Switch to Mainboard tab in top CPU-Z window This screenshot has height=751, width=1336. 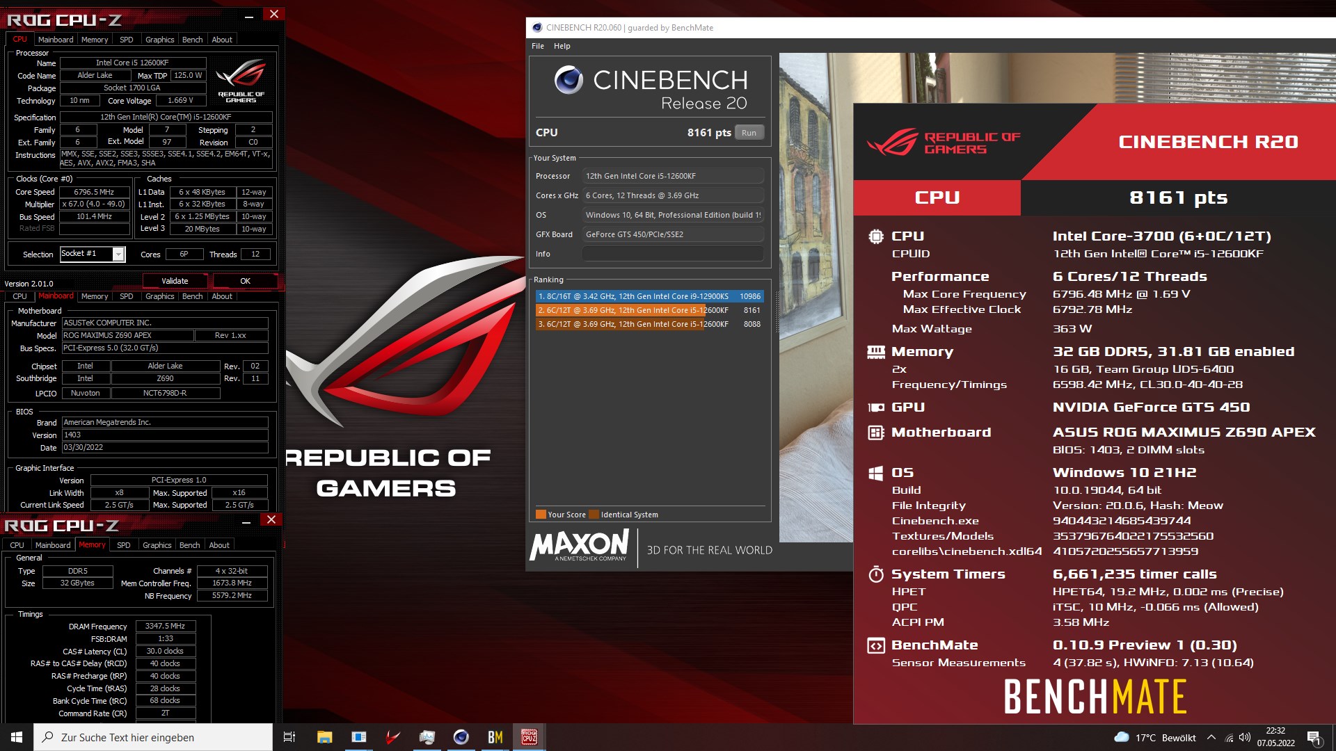(x=56, y=40)
